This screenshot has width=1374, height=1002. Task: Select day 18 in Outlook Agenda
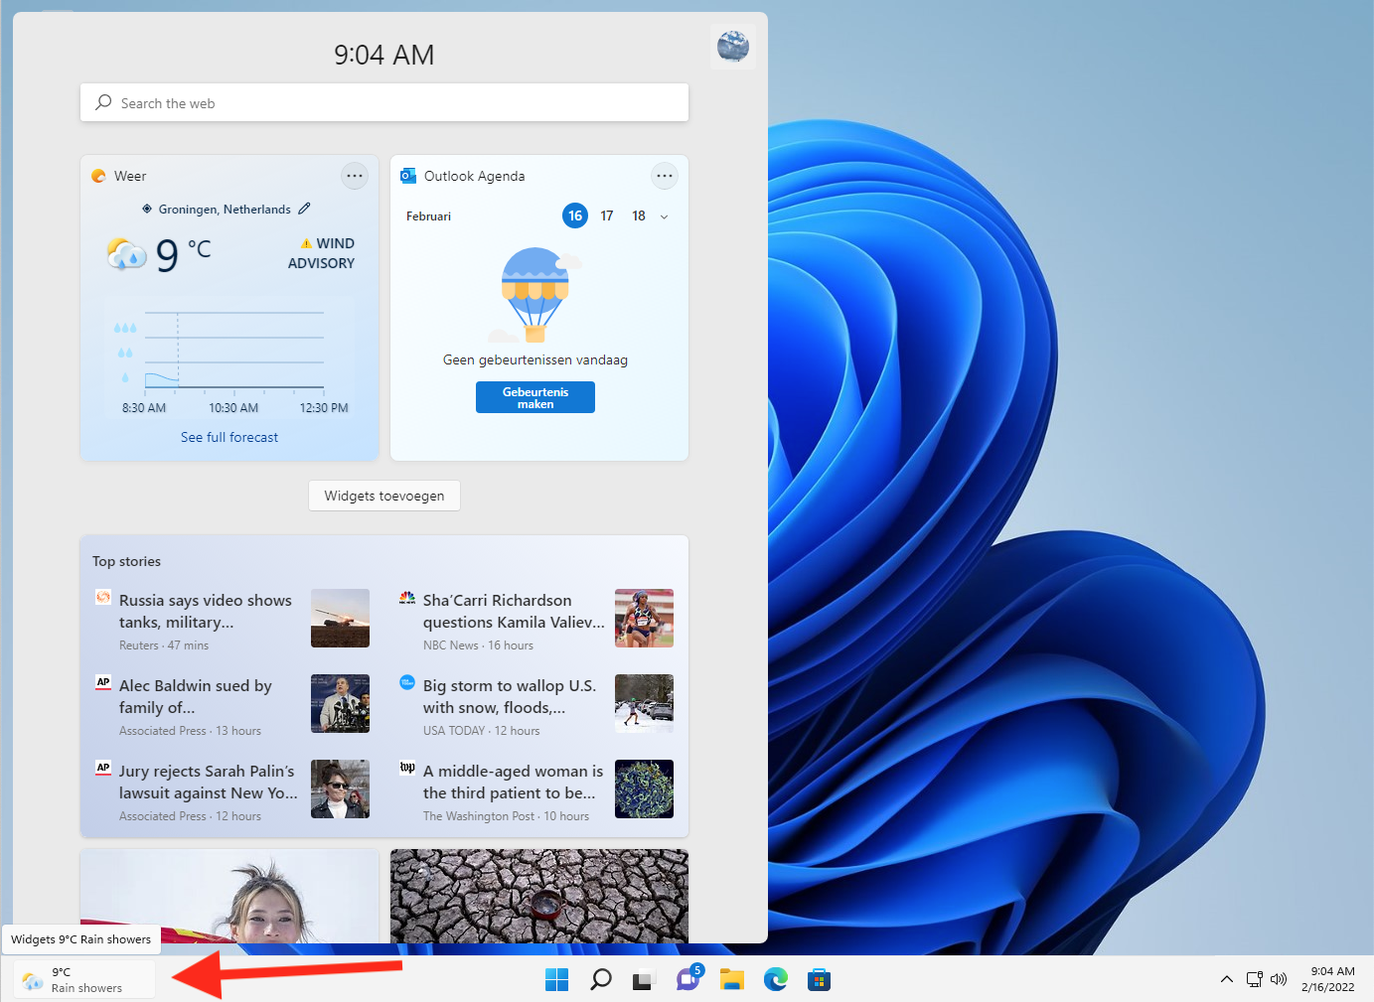click(x=639, y=215)
